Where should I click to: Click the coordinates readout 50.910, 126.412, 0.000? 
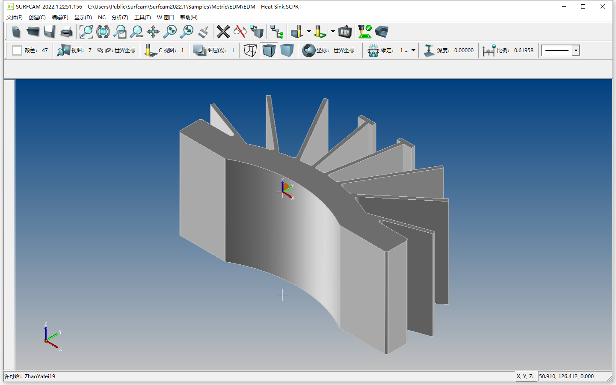coord(566,376)
